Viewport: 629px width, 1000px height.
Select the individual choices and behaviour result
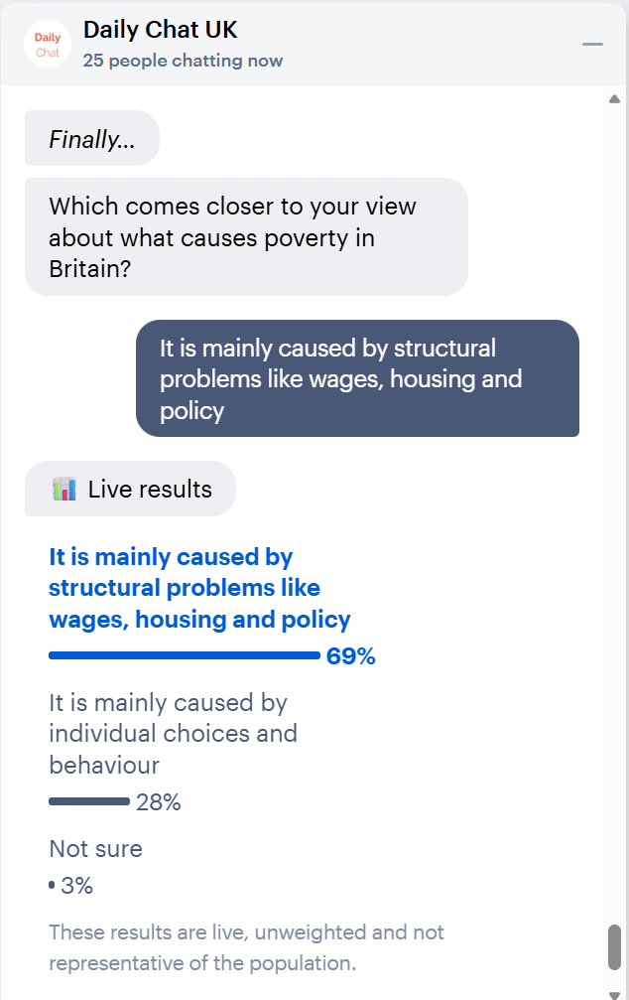(x=173, y=734)
